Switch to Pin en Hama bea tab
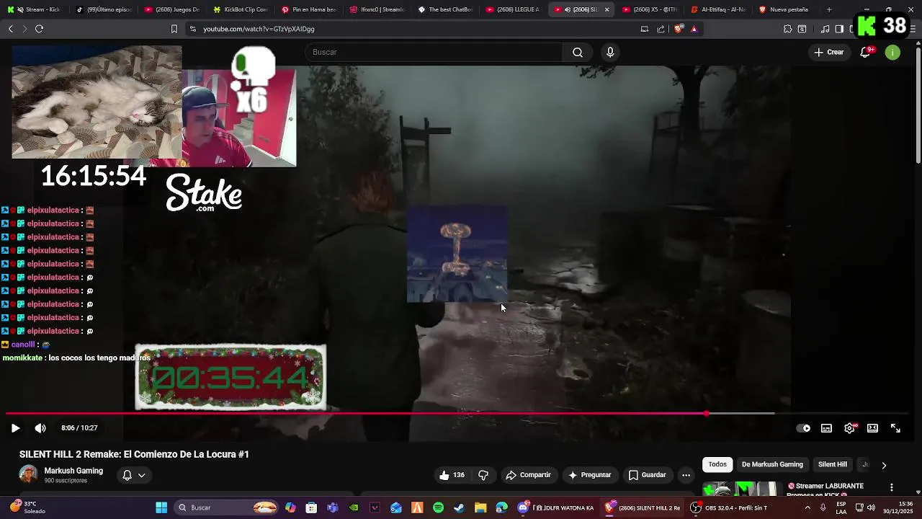Image resolution: width=922 pixels, height=519 pixels. [x=308, y=9]
